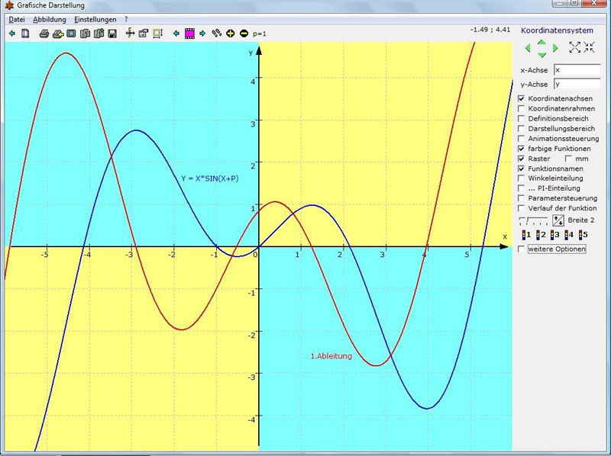Select color scheme 4

pos(569,235)
